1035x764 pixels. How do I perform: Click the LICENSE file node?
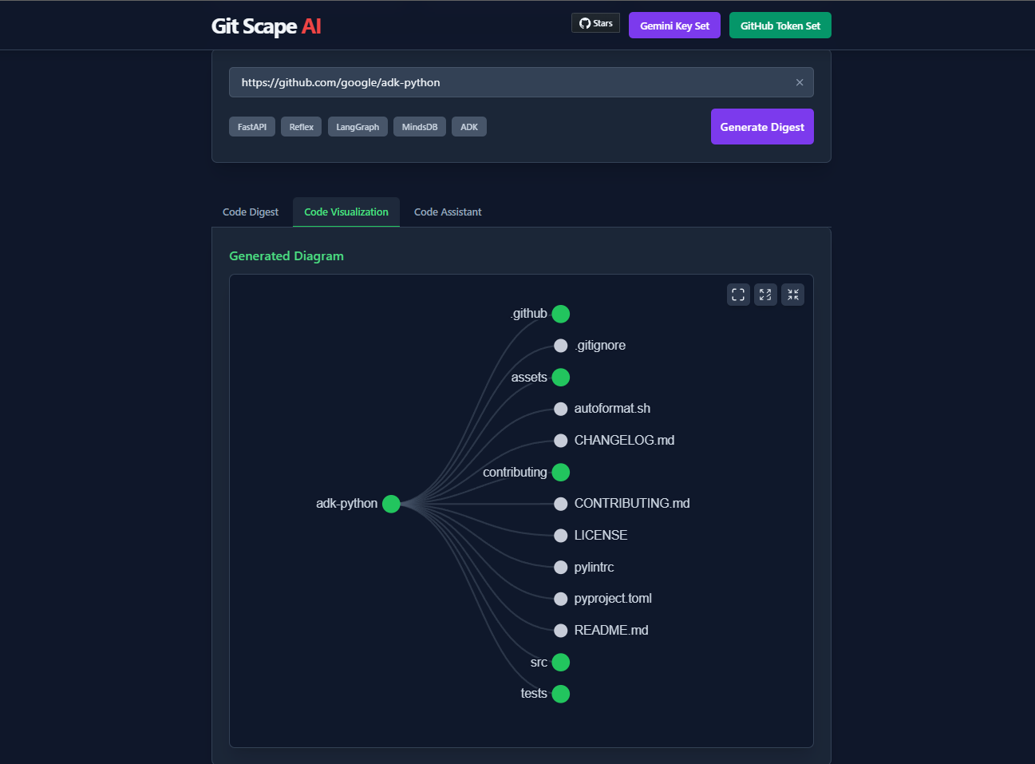pos(561,536)
